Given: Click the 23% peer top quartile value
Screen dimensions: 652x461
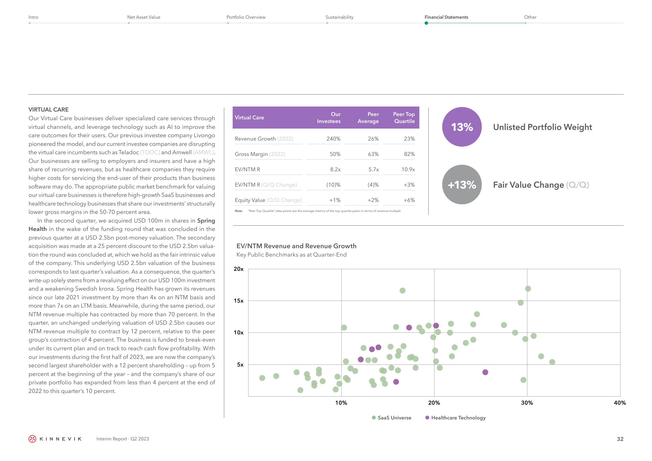Looking at the screenshot, I should [x=409, y=139].
